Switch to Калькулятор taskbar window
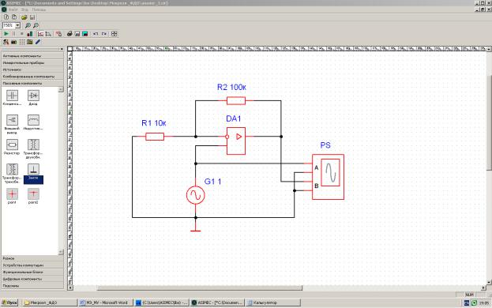This screenshot has height=308, width=492. click(x=272, y=302)
